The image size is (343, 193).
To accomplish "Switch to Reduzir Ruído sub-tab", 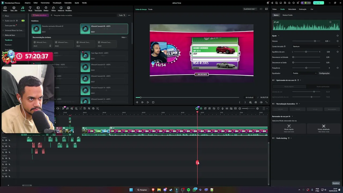I will click(288, 15).
